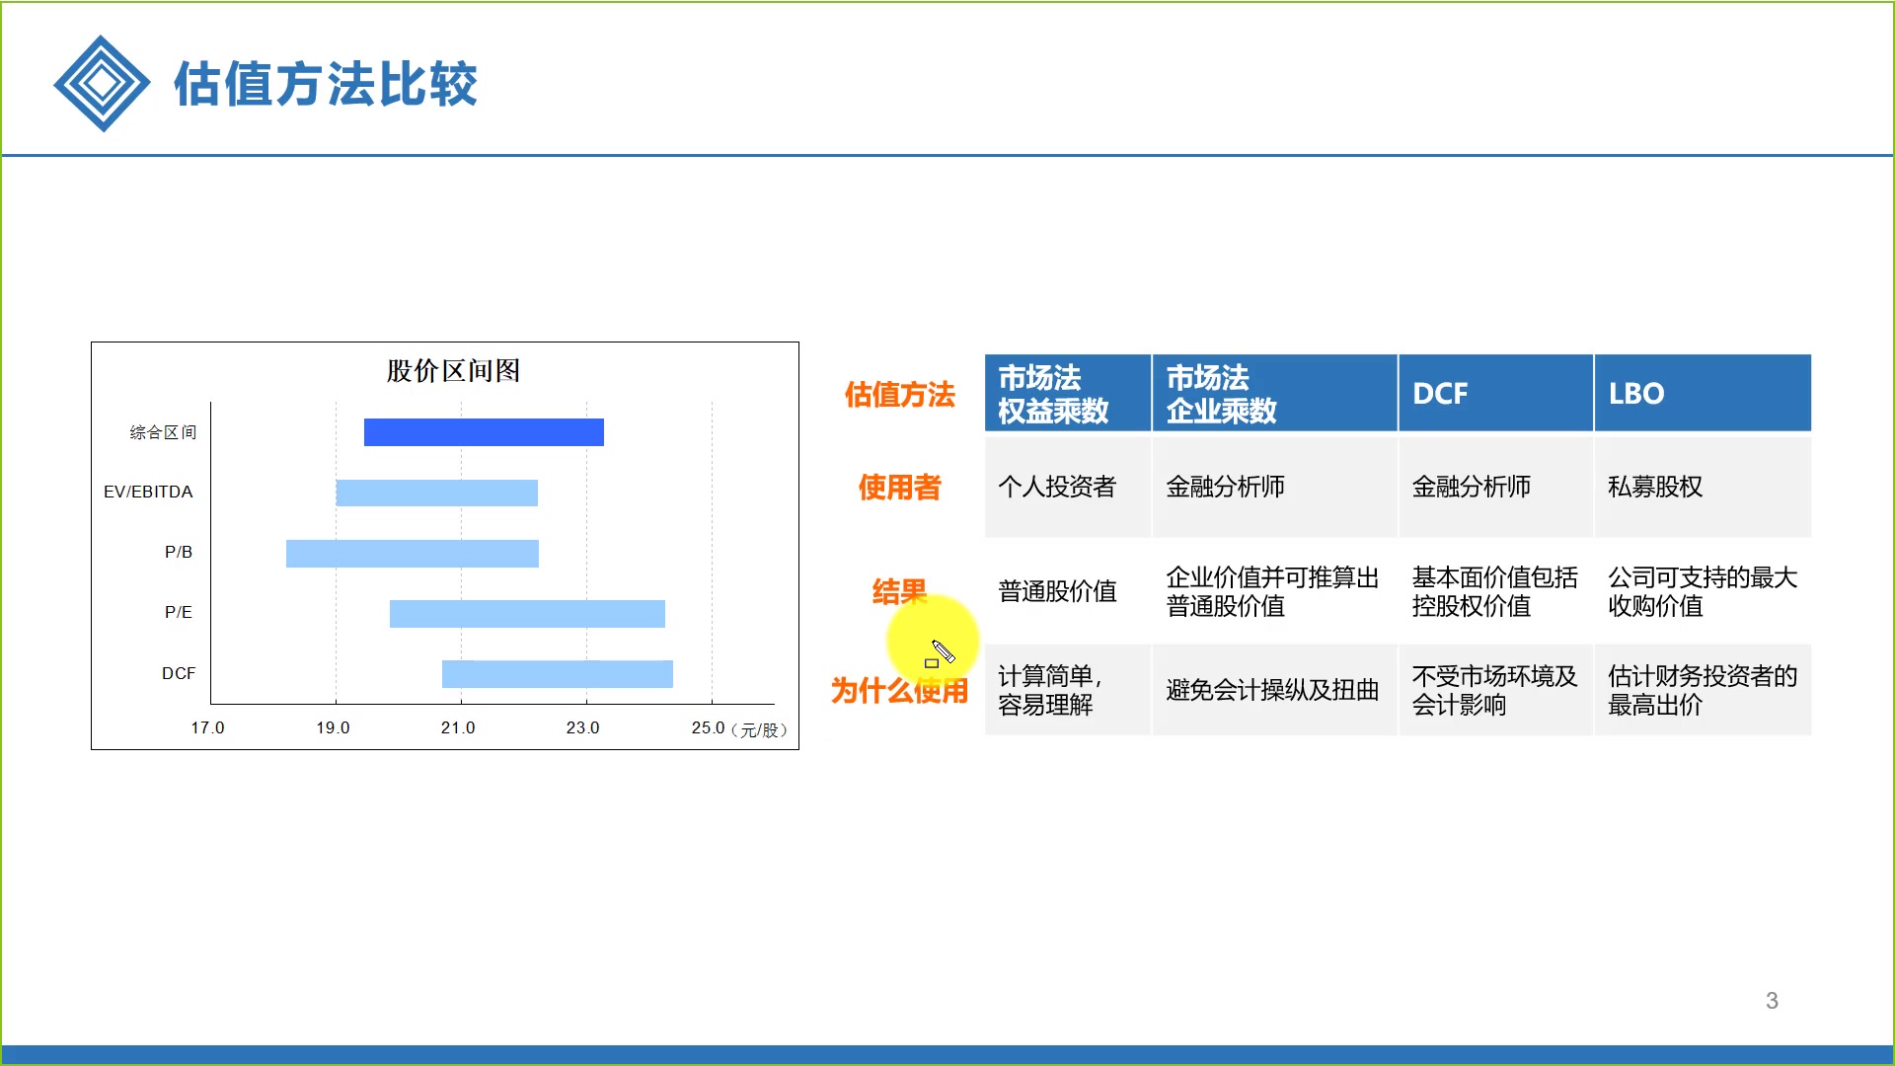Select the 综合区间 dark blue bar

pyautogui.click(x=484, y=431)
